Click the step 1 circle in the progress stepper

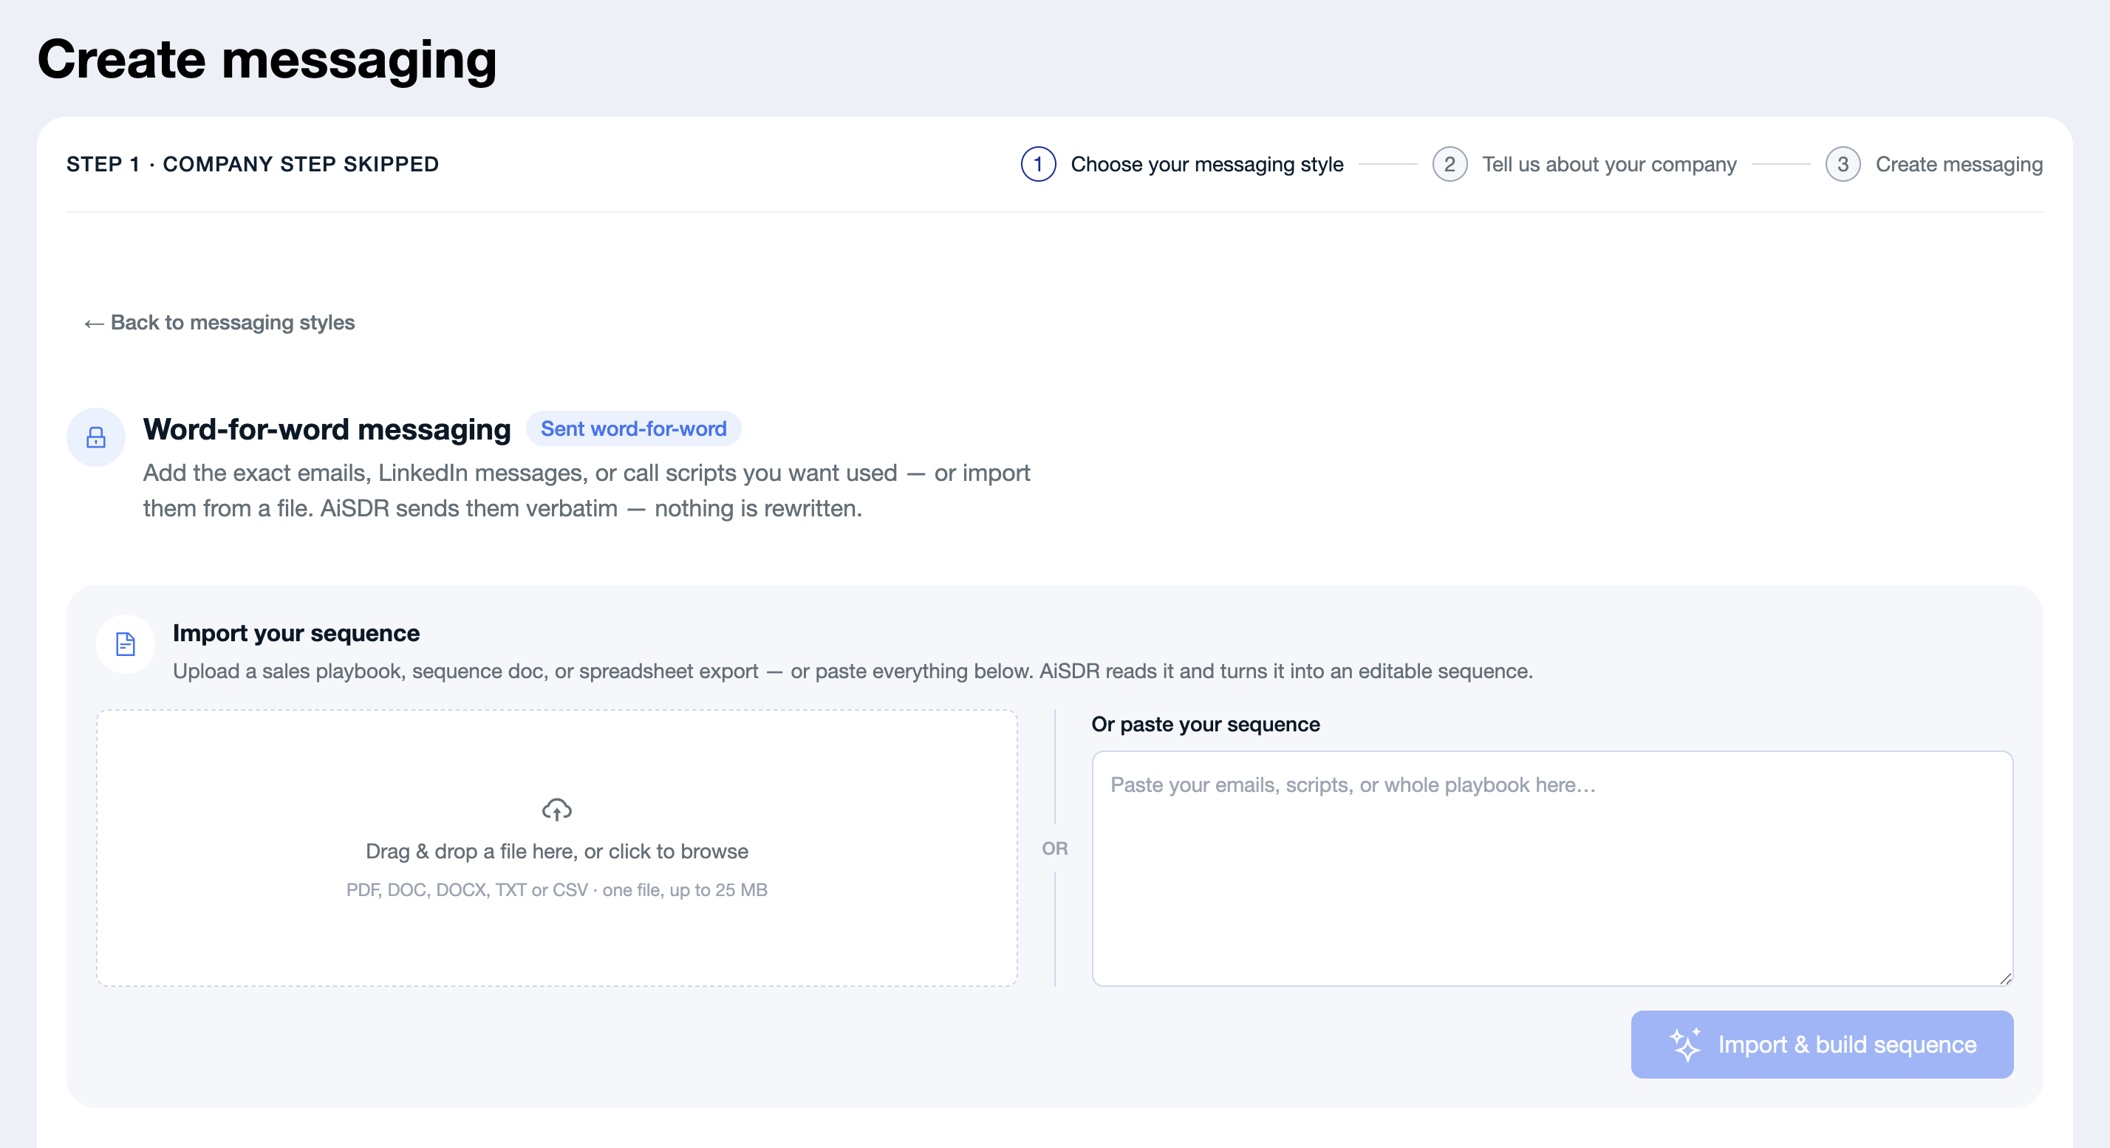(x=1038, y=165)
